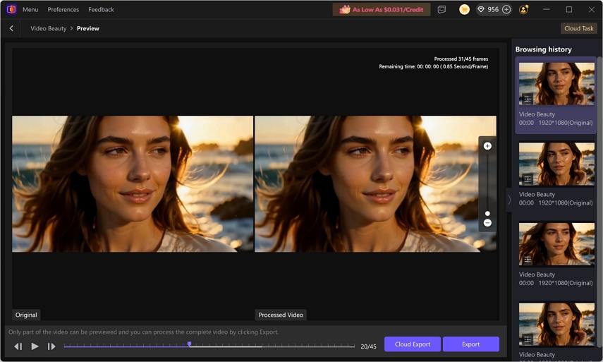Select the first Browsing history thumbnail
The image size is (603, 362).
click(x=556, y=84)
